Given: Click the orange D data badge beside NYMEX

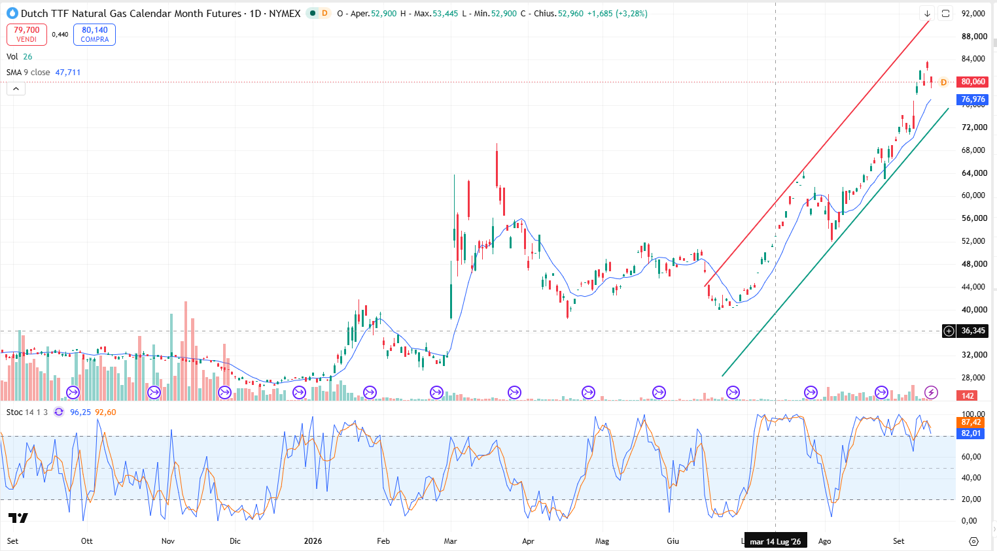Looking at the screenshot, I should coord(324,13).
